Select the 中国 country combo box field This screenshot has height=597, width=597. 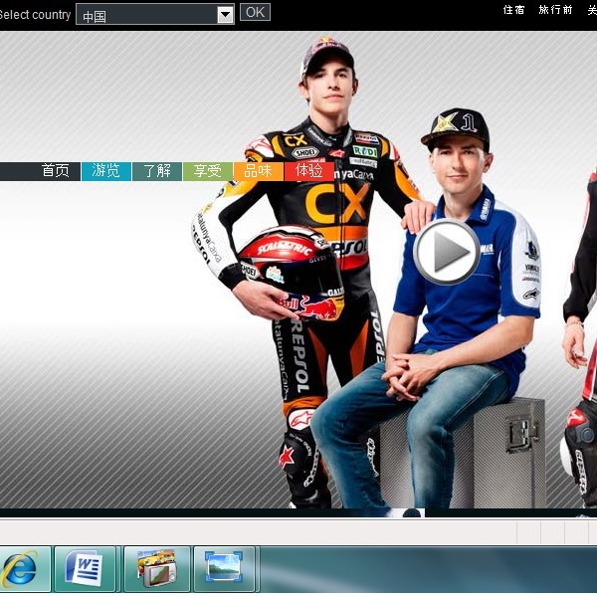point(155,15)
